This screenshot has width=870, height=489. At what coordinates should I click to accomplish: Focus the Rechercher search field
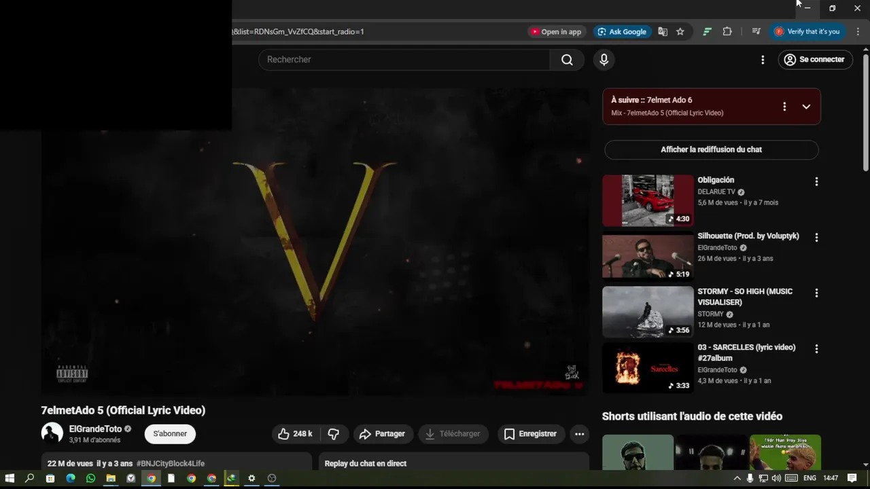404,60
